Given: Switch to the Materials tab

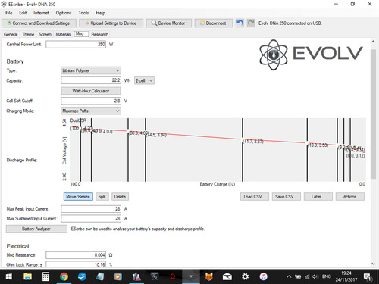Looking at the screenshot, I should (64, 34).
